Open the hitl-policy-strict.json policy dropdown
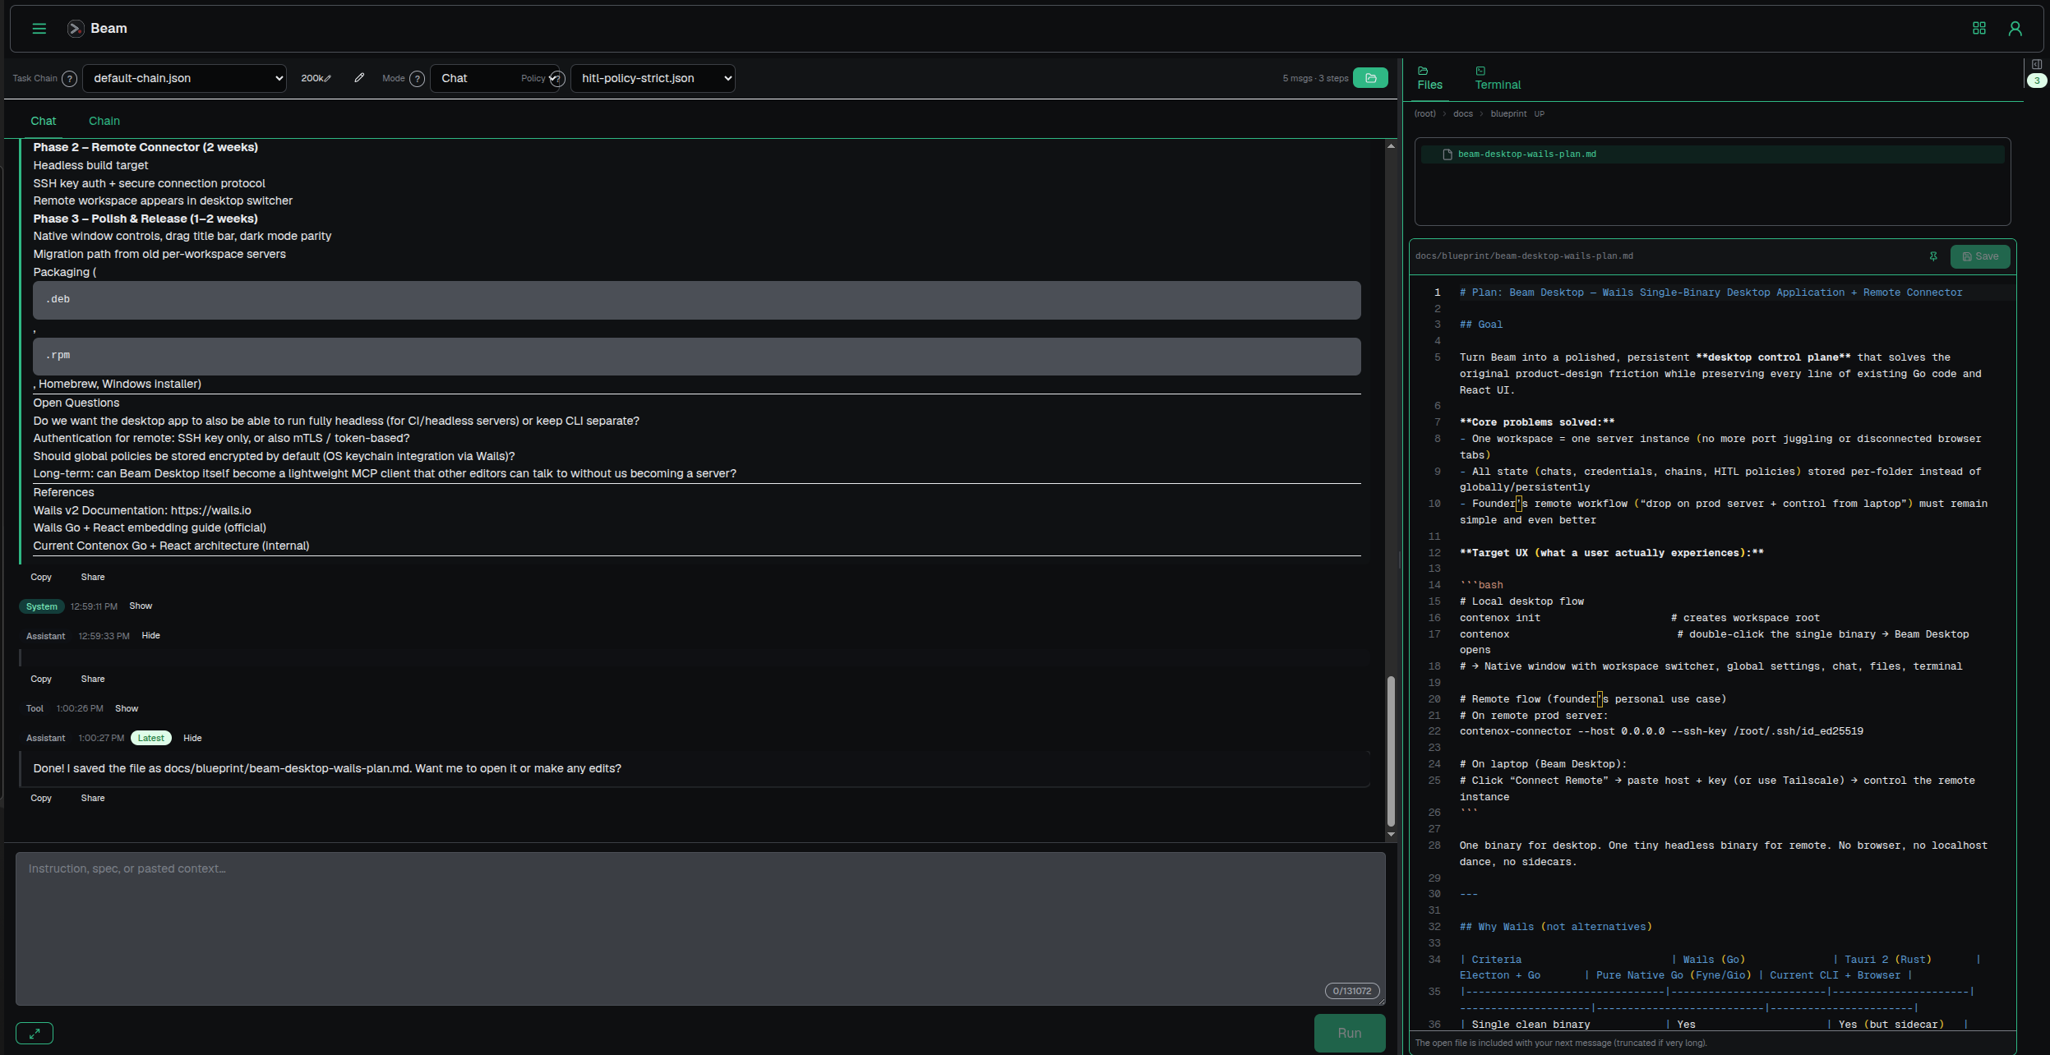This screenshot has width=2050, height=1055. [x=652, y=77]
